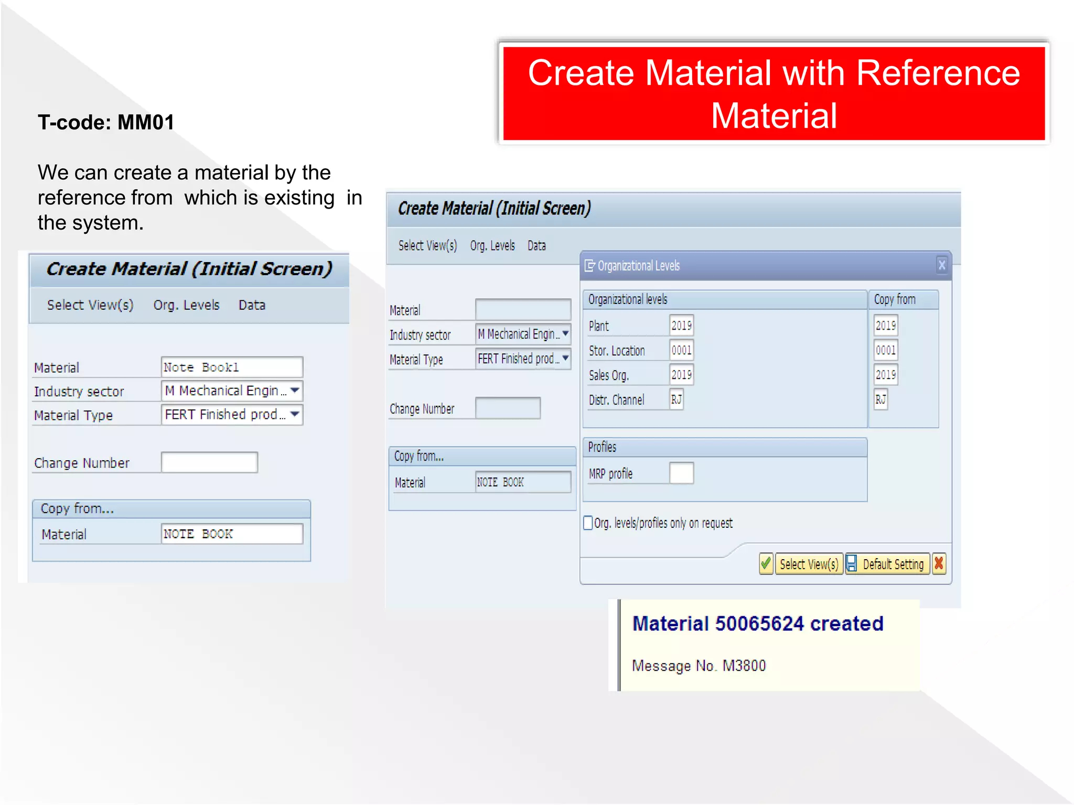Click Copy from NOTE BOOK field right screen
The image size is (1074, 805).
[x=523, y=482]
